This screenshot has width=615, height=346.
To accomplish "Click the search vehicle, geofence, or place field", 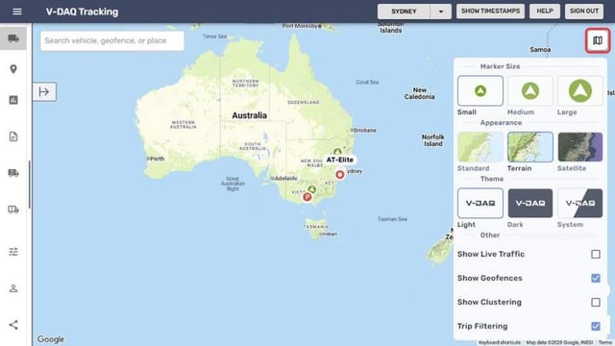I will click(112, 40).
